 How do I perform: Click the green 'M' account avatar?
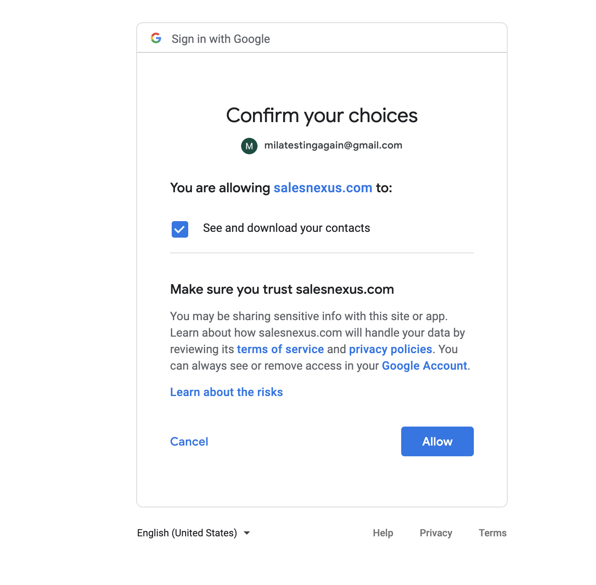(x=249, y=146)
